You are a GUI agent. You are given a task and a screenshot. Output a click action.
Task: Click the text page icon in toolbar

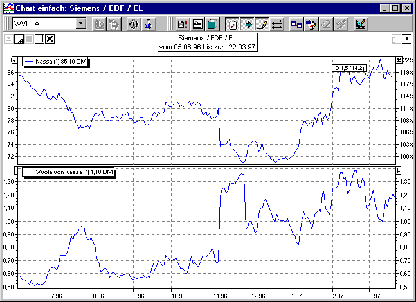[x=197, y=24]
